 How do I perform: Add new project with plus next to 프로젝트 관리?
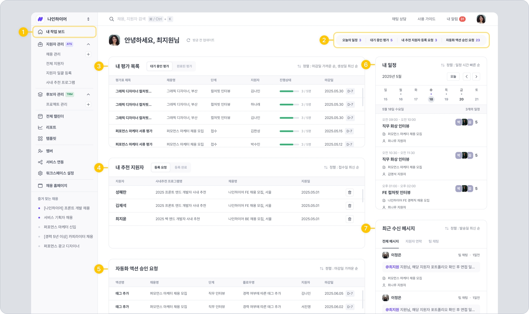coord(88,104)
